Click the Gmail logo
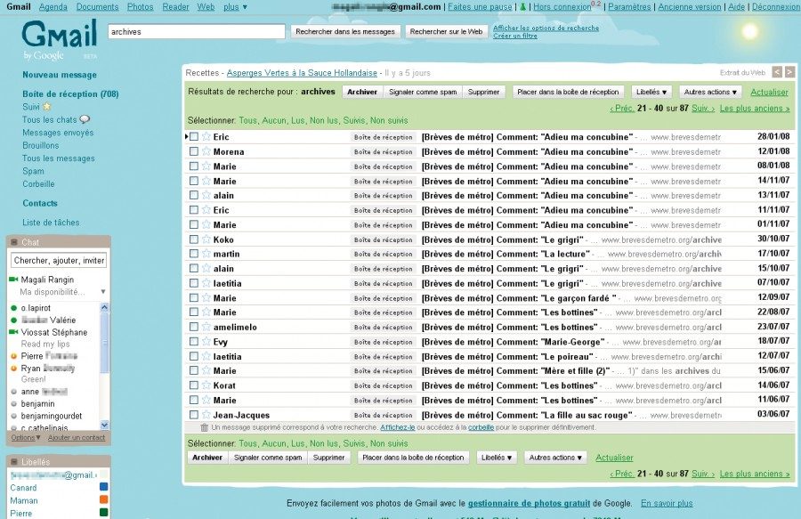The image size is (801, 519). coord(60,39)
